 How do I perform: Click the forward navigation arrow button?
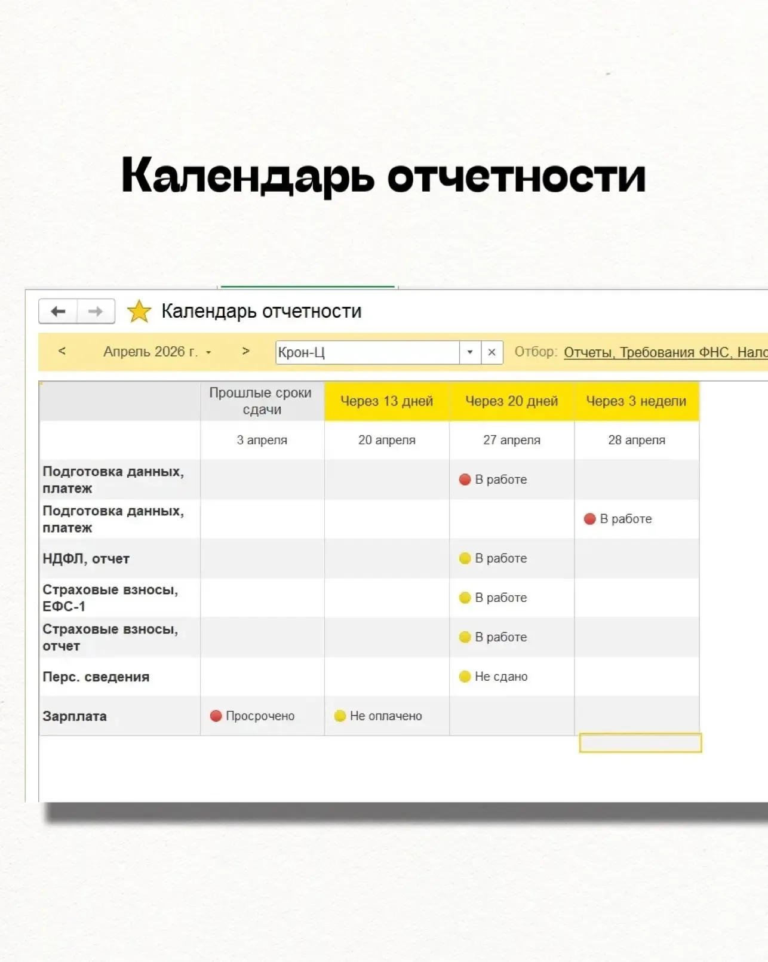click(96, 311)
